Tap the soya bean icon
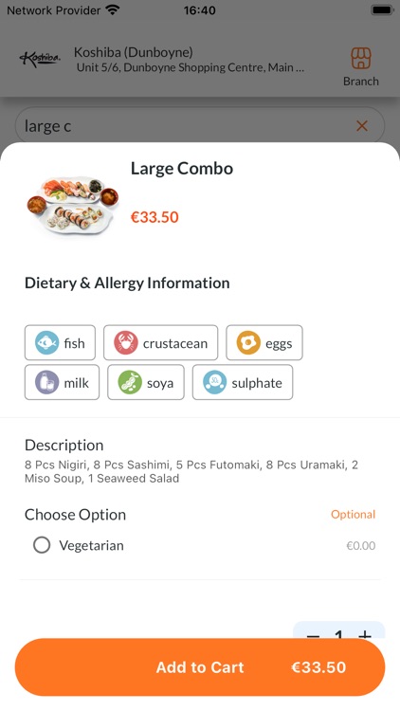Image resolution: width=400 pixels, height=711 pixels. (x=130, y=382)
